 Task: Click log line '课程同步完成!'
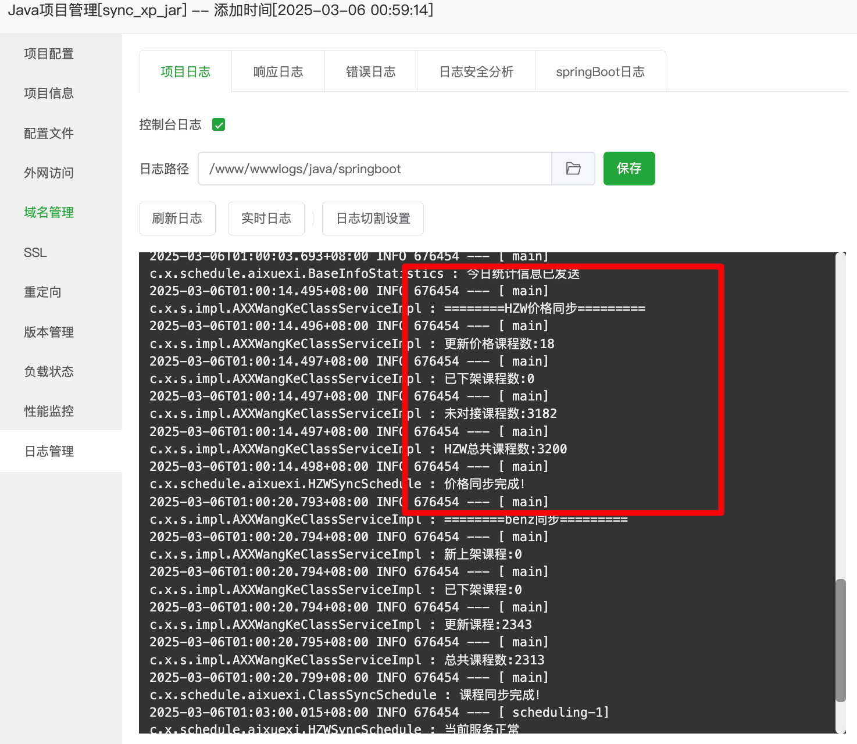pyautogui.click(x=500, y=695)
